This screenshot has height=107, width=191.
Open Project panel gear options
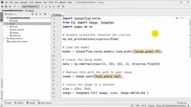click(45, 14)
